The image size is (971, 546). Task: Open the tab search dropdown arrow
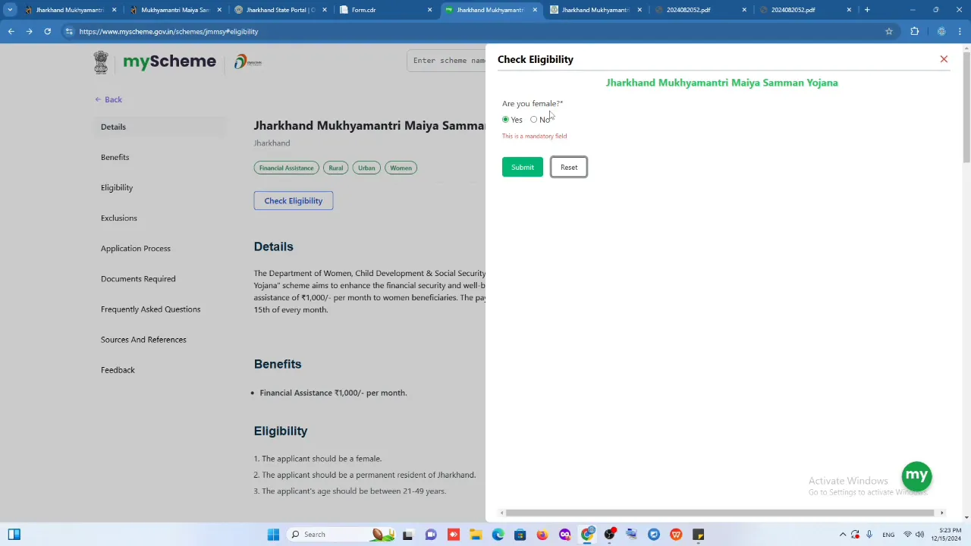(10, 10)
